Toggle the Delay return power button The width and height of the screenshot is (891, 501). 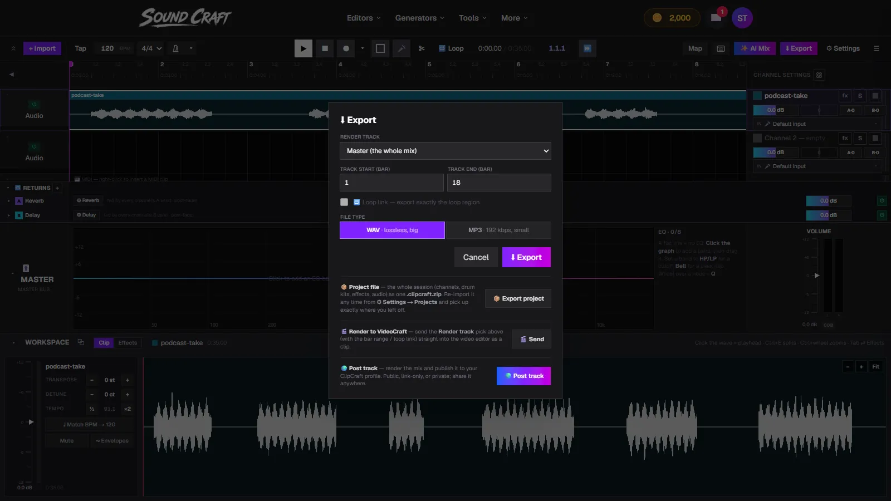coord(882,215)
